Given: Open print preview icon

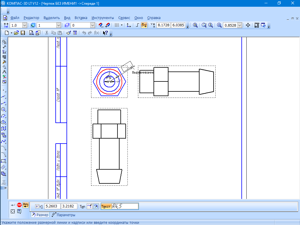Looking at the screenshot, I should pyautogui.click(x=31, y=33).
